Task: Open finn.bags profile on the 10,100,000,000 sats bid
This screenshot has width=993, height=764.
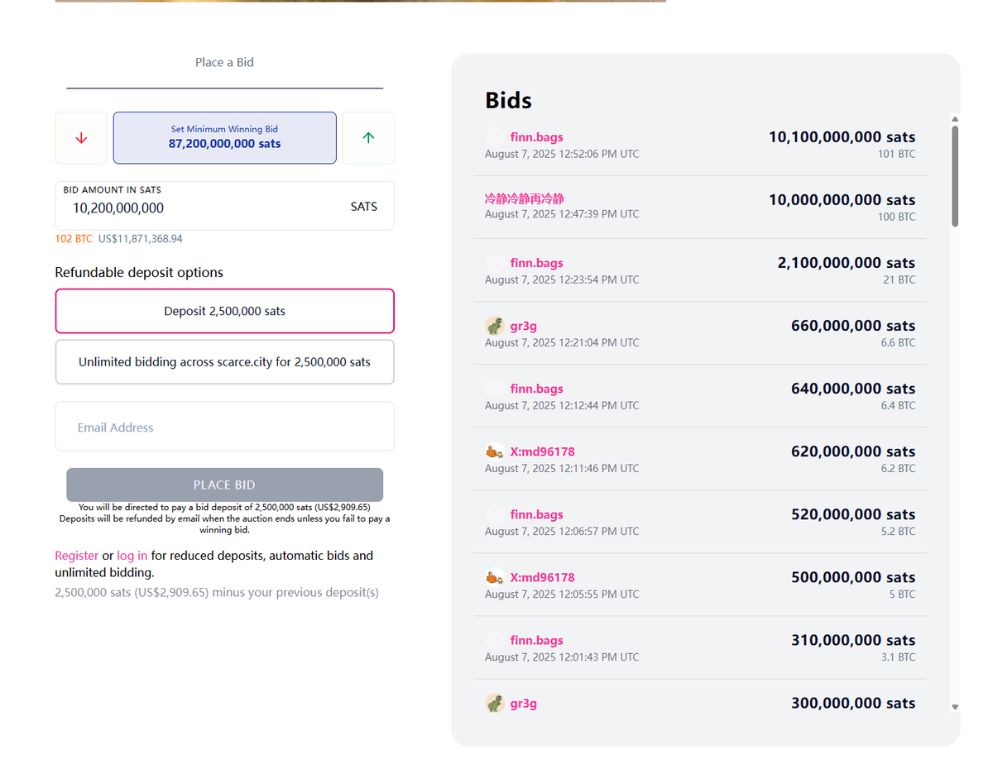Action: (x=537, y=137)
